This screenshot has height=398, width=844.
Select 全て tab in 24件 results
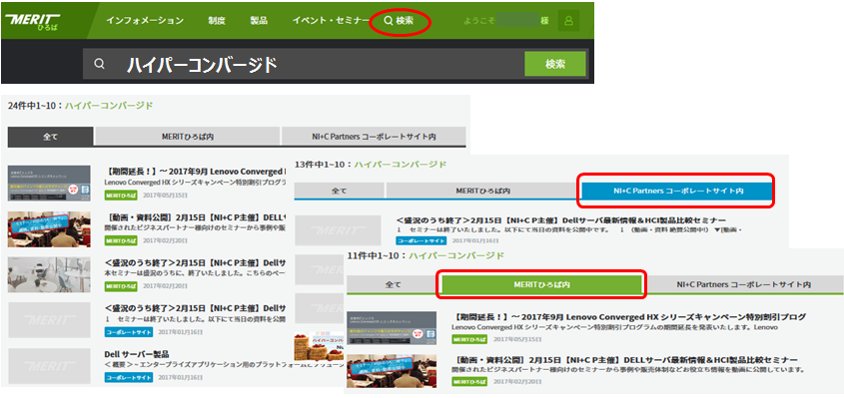(x=51, y=137)
